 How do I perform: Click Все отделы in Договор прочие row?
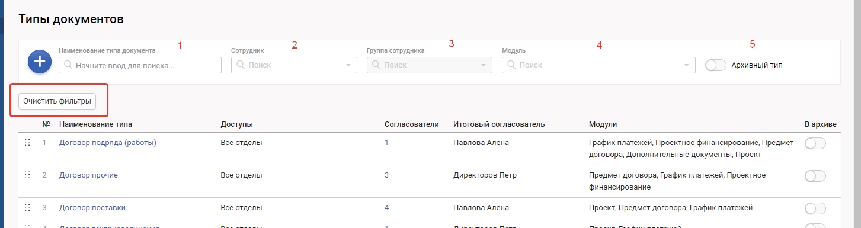(x=241, y=175)
